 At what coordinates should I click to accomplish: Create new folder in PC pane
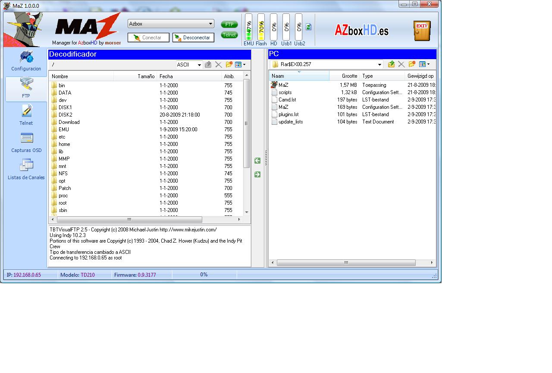point(412,64)
